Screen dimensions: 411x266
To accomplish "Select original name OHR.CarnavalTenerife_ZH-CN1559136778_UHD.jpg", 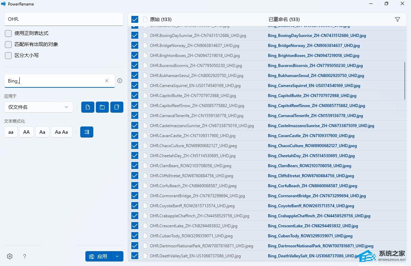I will pyautogui.click(x=197, y=116).
